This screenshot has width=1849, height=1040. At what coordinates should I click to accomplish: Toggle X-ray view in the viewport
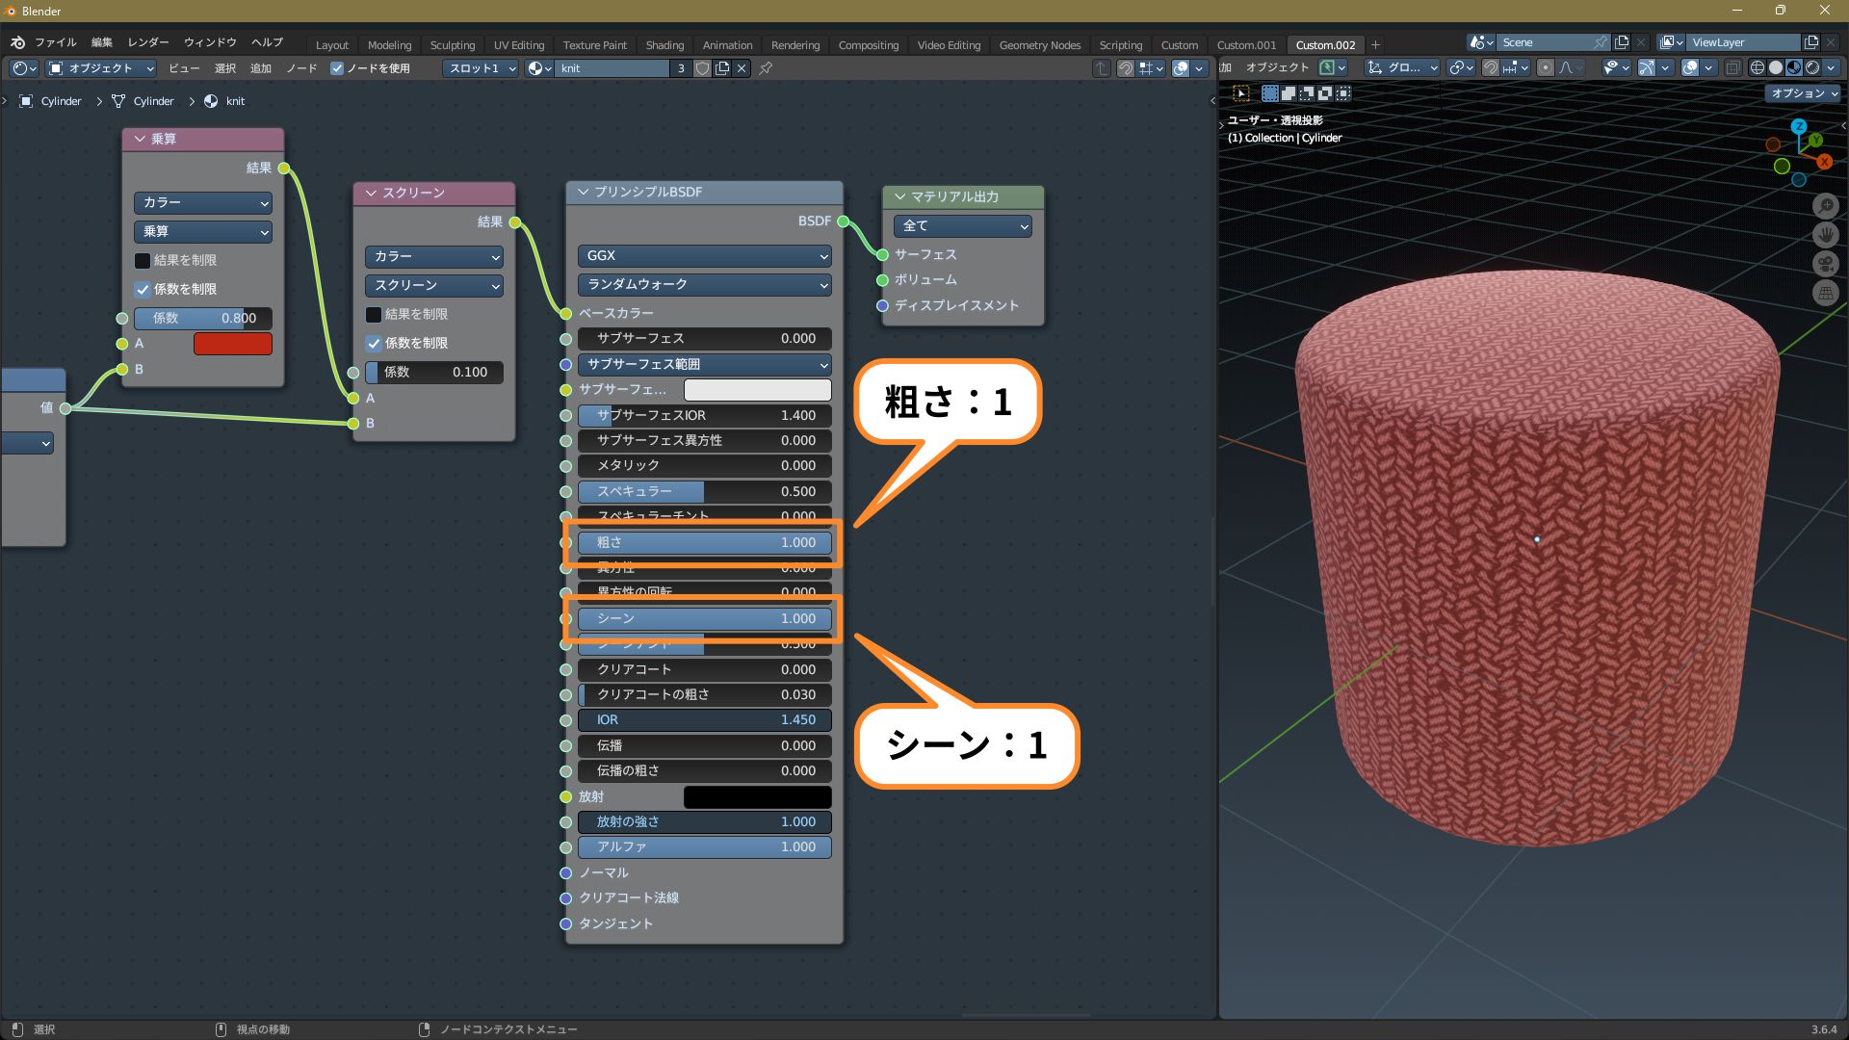pyautogui.click(x=1732, y=67)
